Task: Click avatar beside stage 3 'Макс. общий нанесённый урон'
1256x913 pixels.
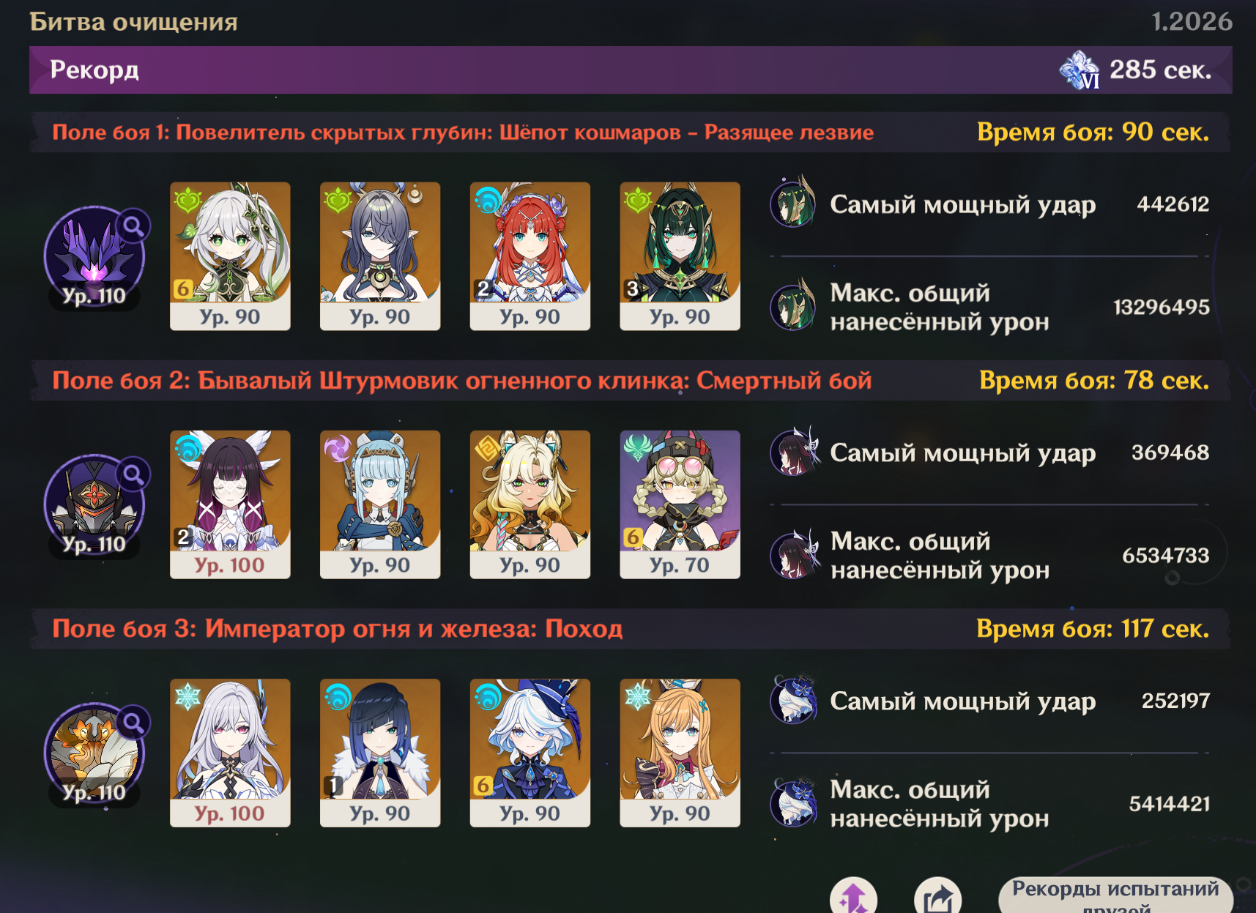Action: coord(794,803)
